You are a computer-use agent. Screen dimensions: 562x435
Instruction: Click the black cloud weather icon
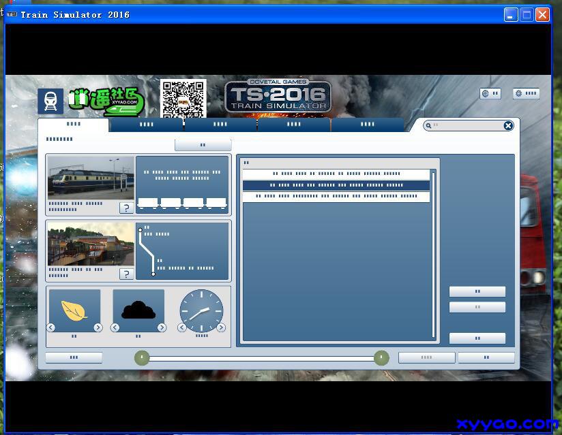click(138, 310)
